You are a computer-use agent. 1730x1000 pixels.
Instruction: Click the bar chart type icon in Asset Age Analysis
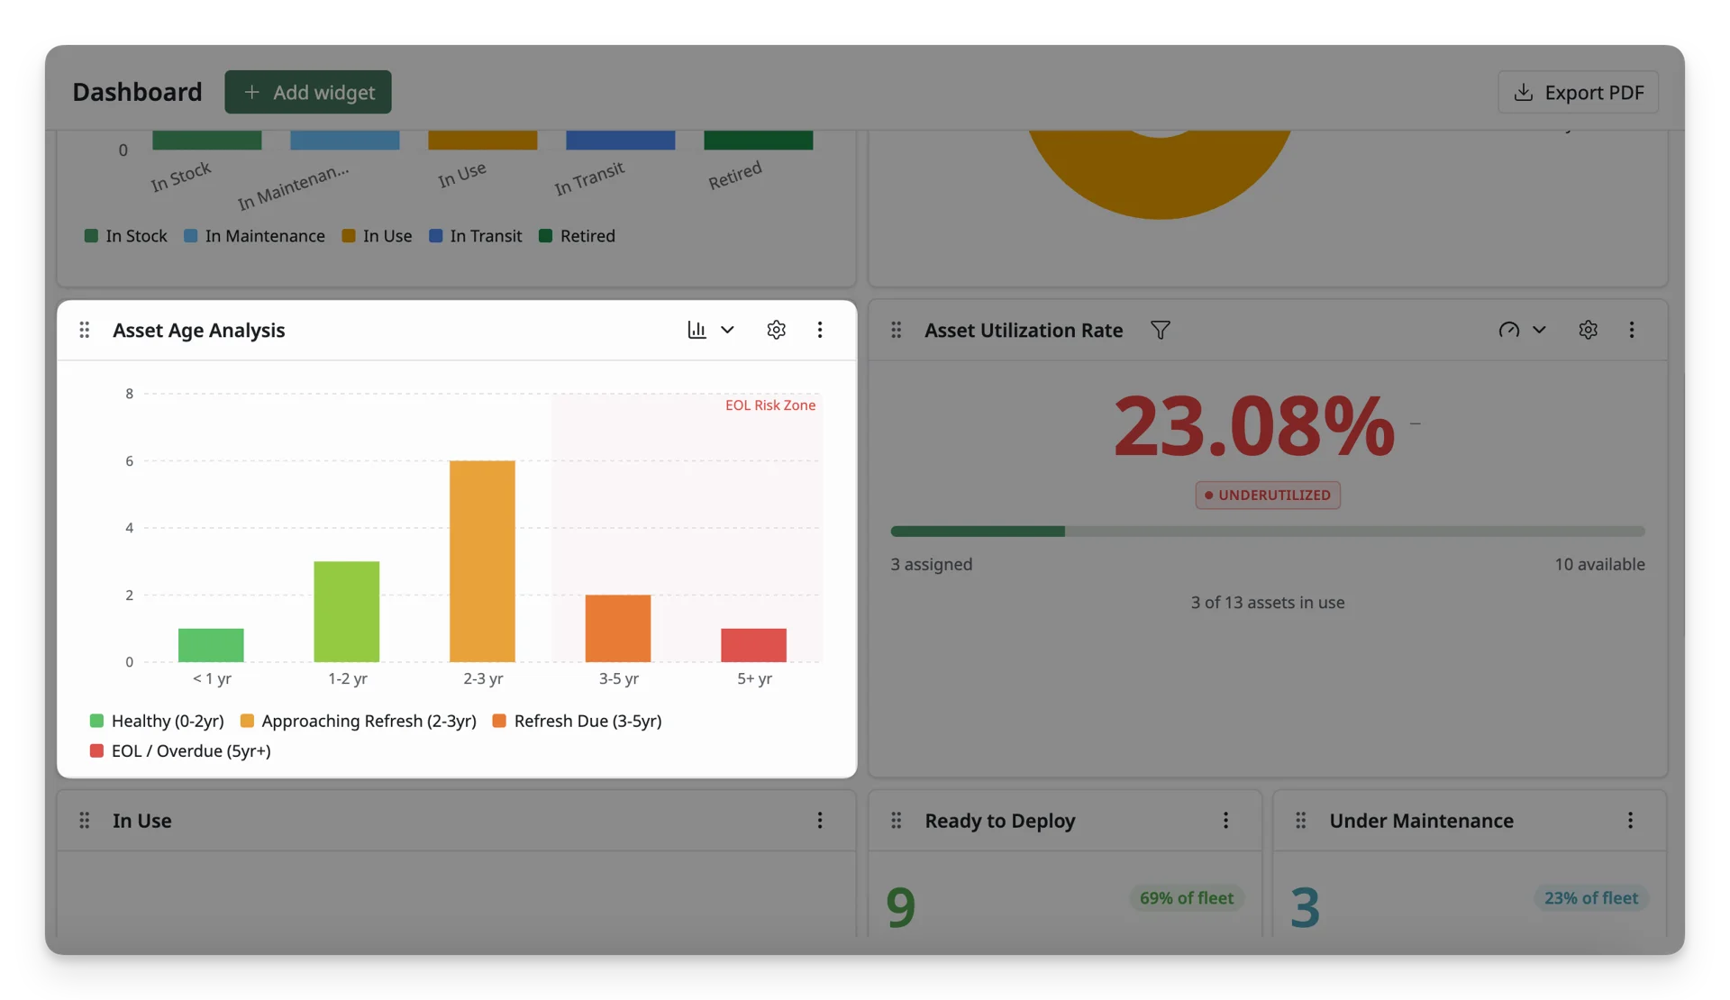click(697, 330)
